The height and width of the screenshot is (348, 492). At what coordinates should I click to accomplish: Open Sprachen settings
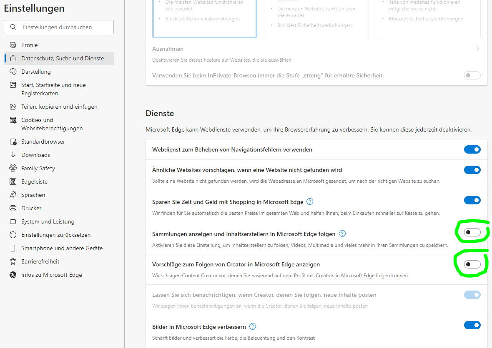tap(59, 195)
